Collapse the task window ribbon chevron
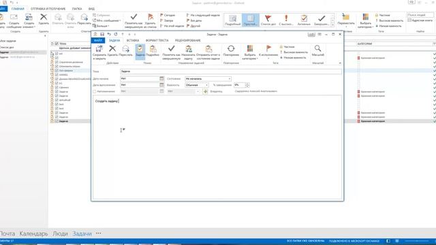The image size is (436, 245). (x=340, y=63)
